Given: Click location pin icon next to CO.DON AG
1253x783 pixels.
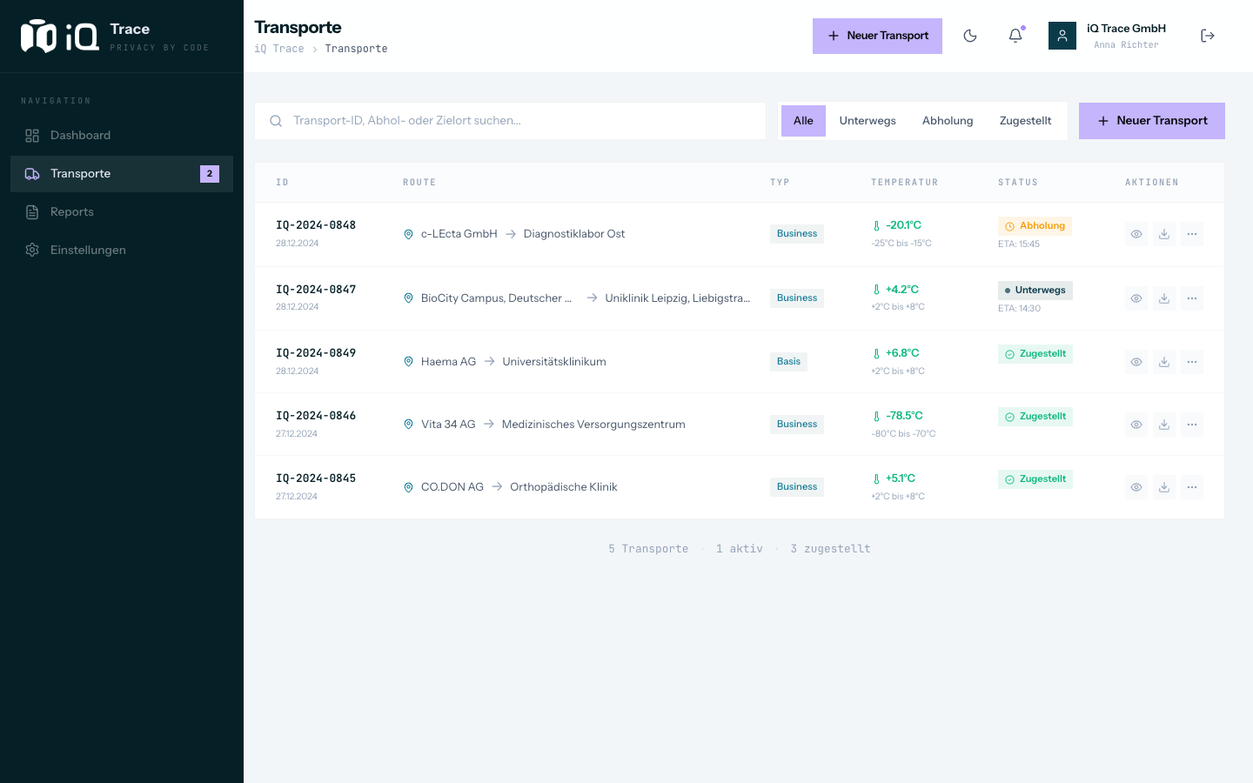Looking at the screenshot, I should pos(408,487).
